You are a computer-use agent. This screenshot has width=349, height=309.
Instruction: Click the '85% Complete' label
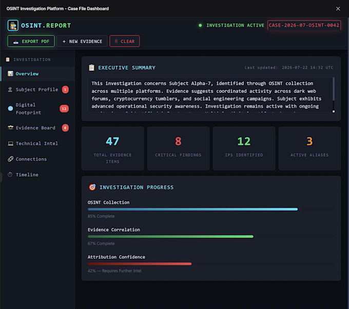(101, 216)
